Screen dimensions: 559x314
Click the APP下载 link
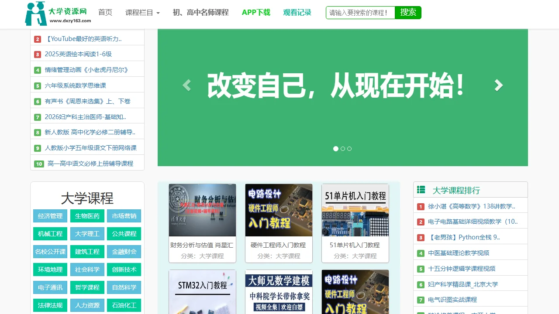click(256, 13)
